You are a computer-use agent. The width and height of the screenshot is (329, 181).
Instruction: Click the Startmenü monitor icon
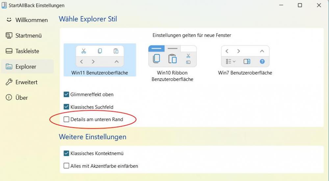(x=9, y=36)
